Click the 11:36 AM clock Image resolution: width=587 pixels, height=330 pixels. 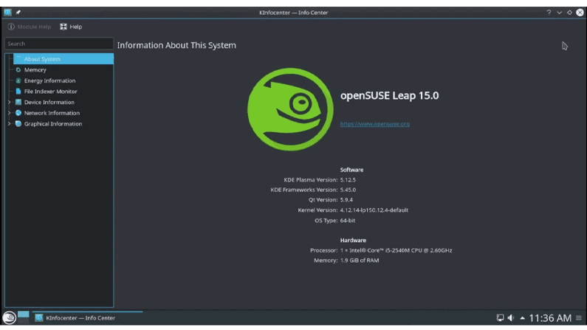550,318
